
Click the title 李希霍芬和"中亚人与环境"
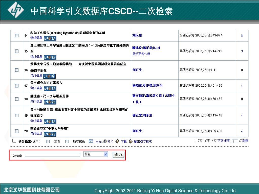point(50,129)
